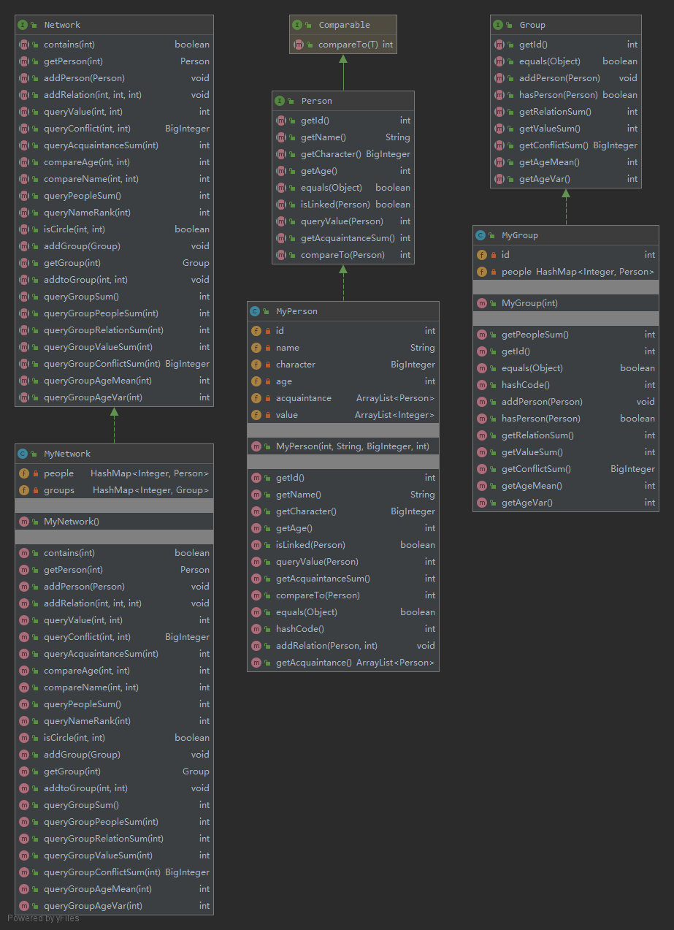Select the implementation arrow from MyNetwork to Network
The image size is (674, 930).
tap(114, 425)
